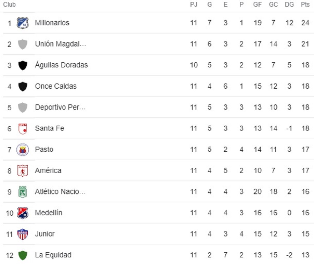
Task: Click the Junior striped crest
Action: coord(23,234)
